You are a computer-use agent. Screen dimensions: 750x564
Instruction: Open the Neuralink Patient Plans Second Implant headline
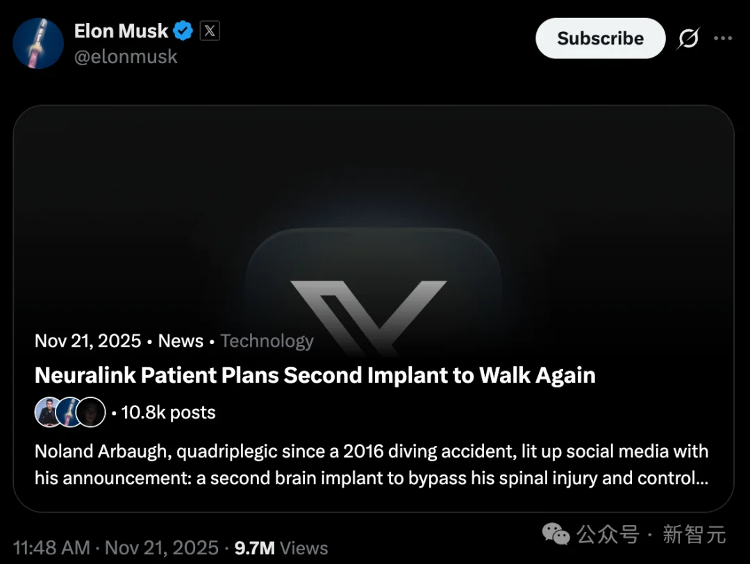click(315, 375)
